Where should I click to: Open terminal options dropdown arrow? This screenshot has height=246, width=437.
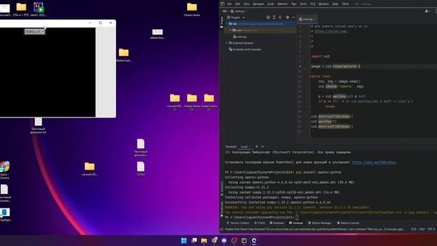(x=262, y=146)
